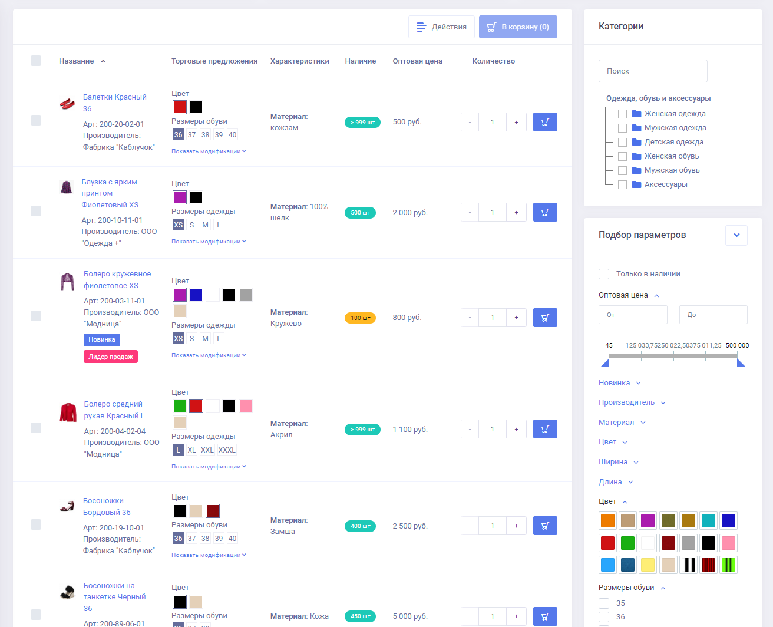Open Действия menu with list icon
The width and height of the screenshot is (773, 627).
click(441, 27)
